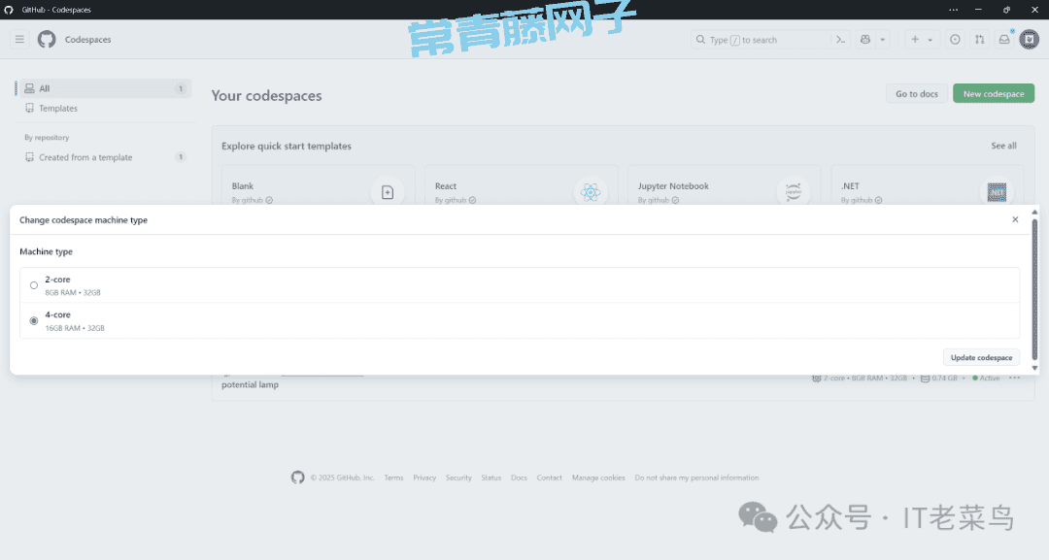Open the Codespaces header title link
1049x560 pixels.
pyautogui.click(x=87, y=40)
